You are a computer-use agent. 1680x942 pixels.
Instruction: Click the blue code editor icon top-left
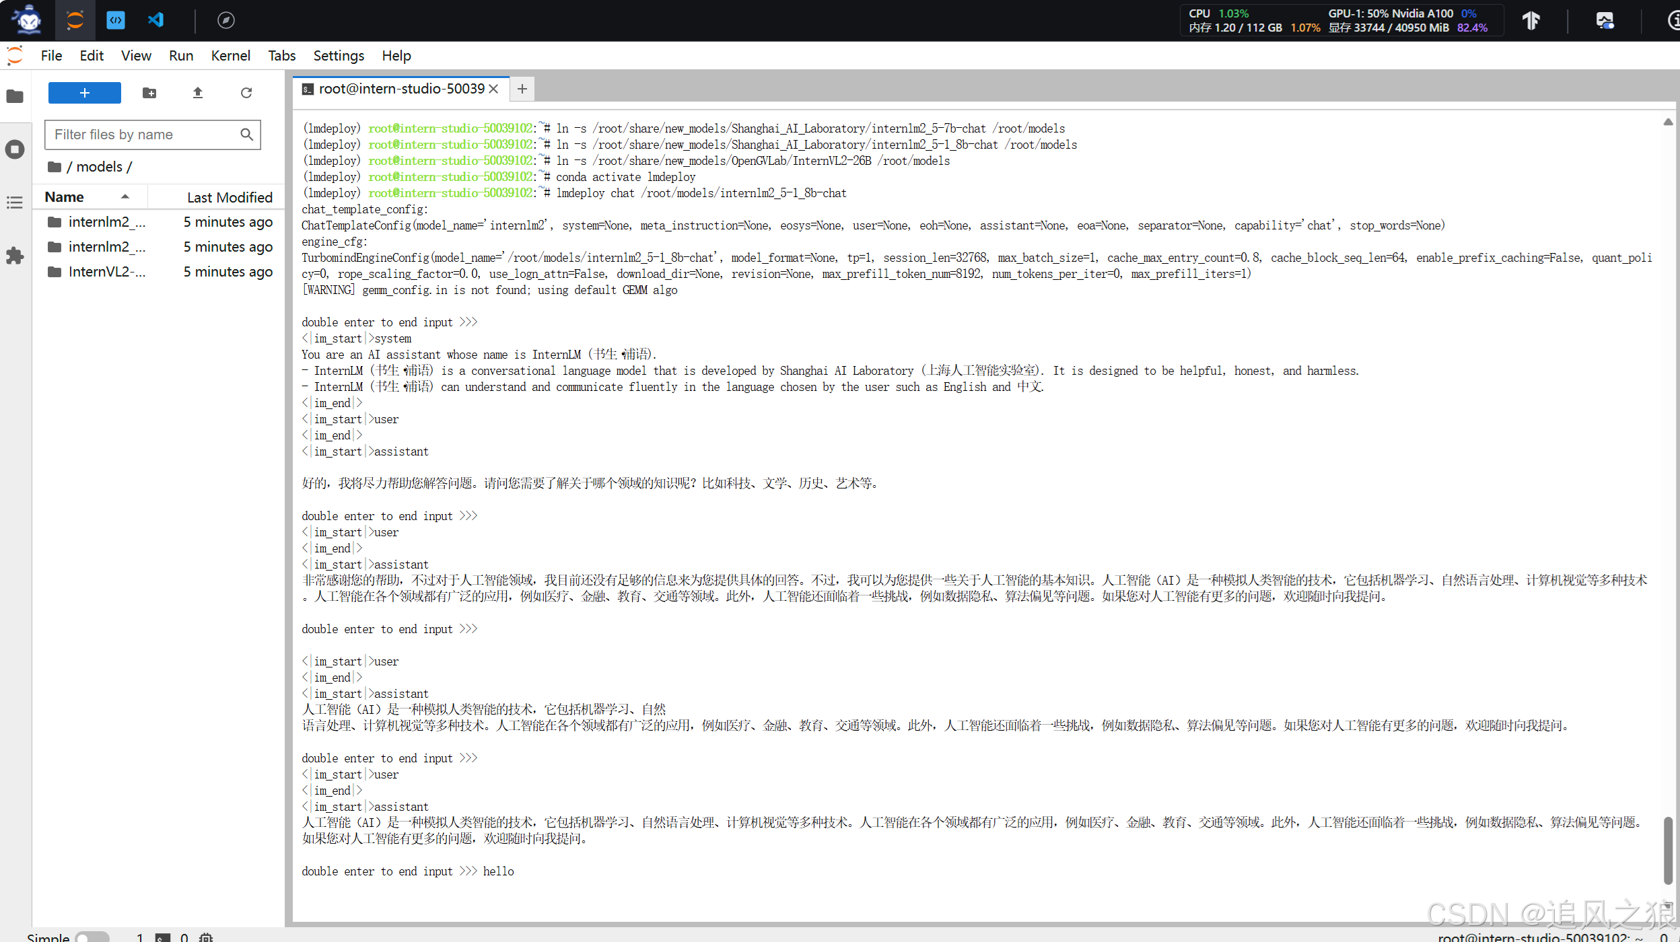click(x=116, y=20)
